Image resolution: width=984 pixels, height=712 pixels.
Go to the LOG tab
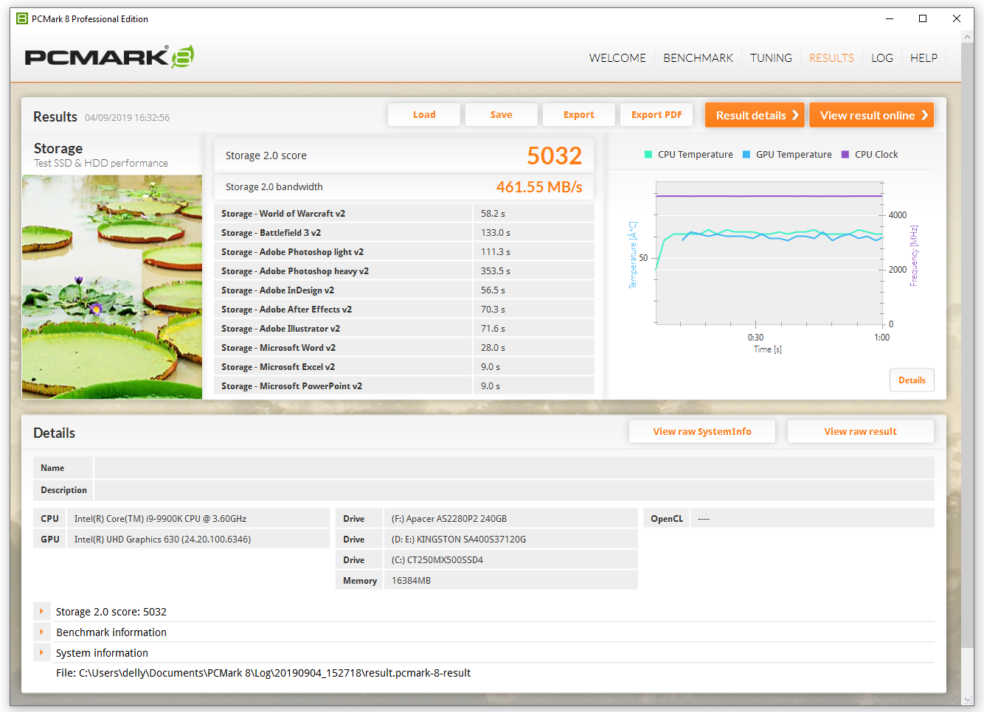(x=881, y=57)
